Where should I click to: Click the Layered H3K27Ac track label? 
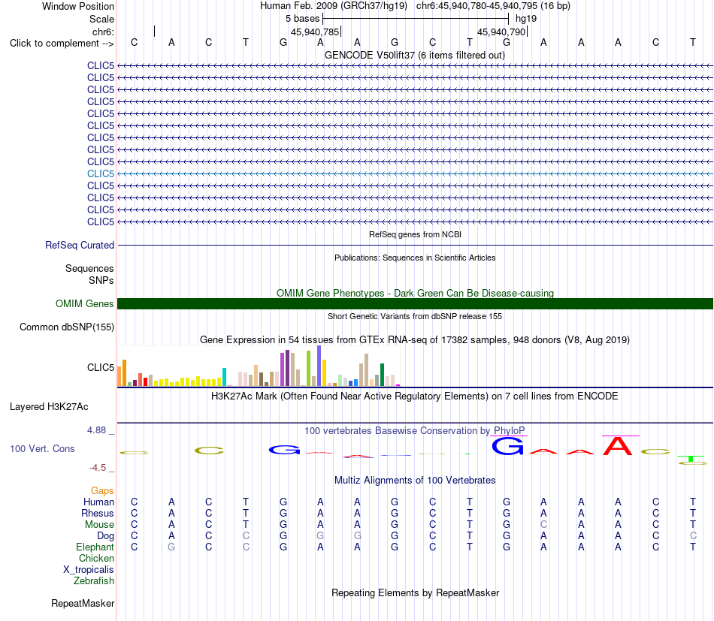[x=49, y=407]
